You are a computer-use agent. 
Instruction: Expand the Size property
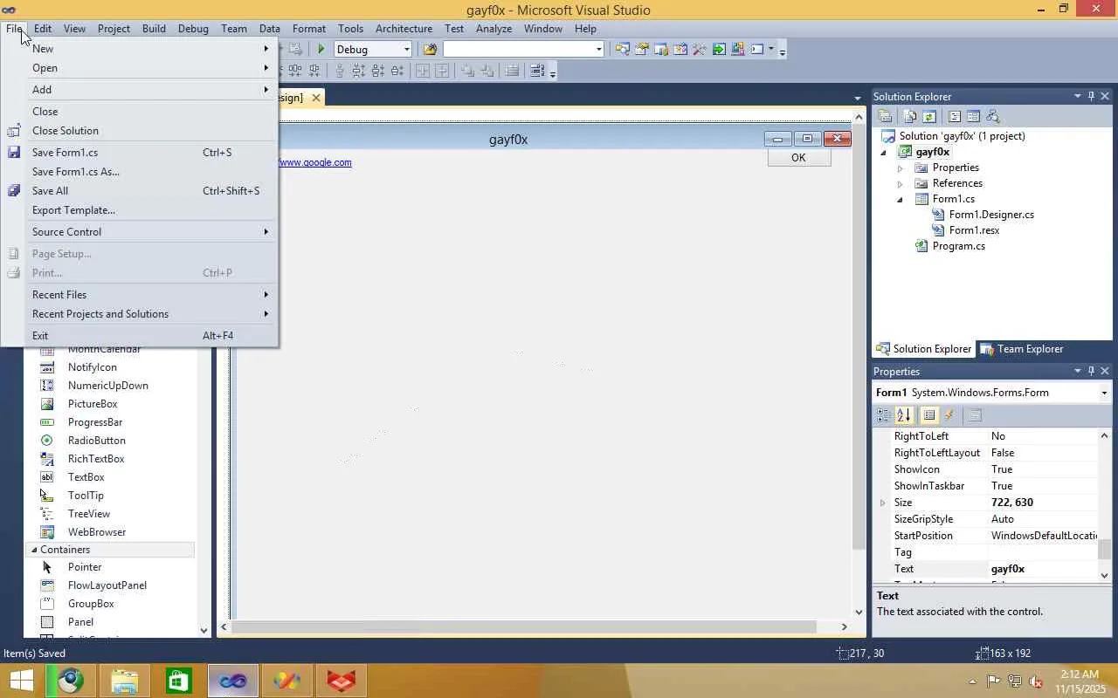pos(882,503)
